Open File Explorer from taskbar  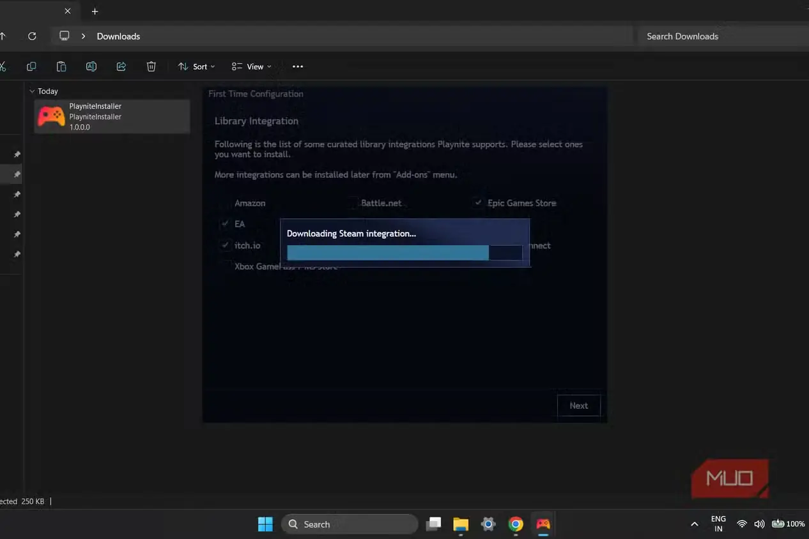[x=461, y=524]
